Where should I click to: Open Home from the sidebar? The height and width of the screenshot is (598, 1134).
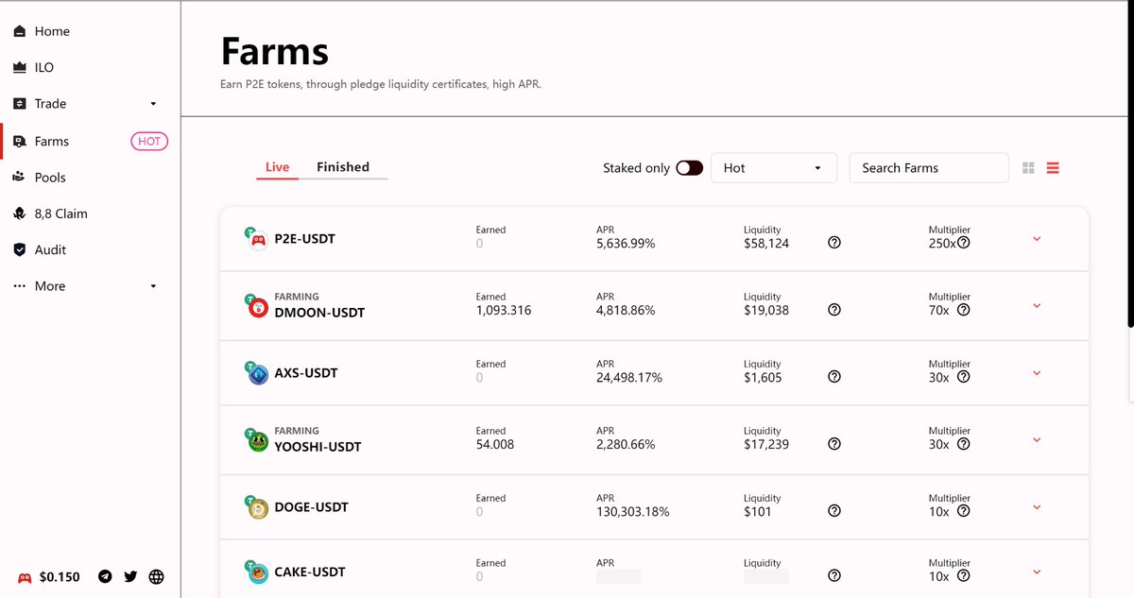52,31
